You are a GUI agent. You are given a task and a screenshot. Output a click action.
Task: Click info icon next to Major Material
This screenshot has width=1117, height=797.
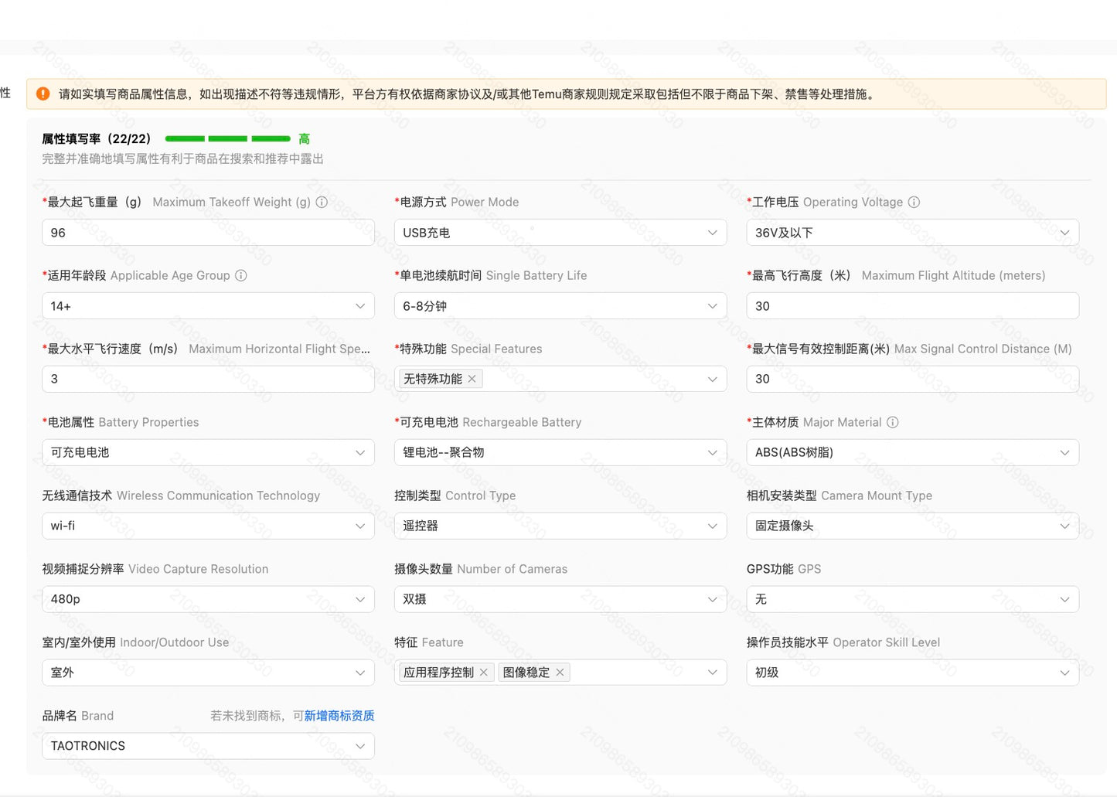(893, 422)
